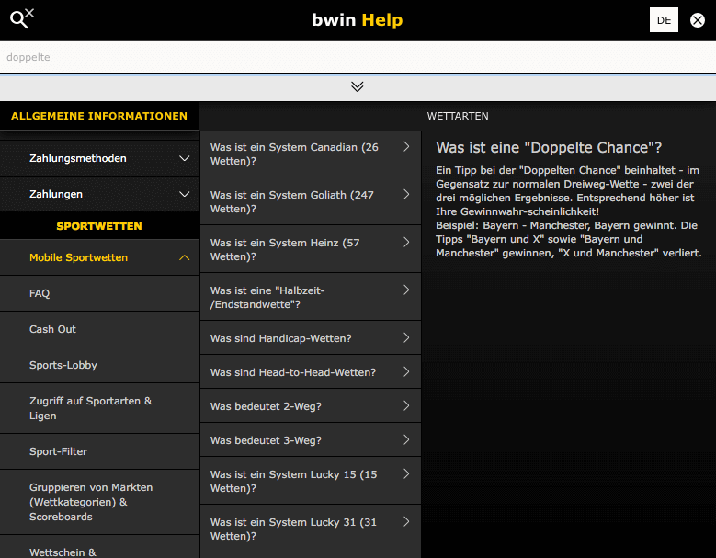Expand the Zahlungsmethoden chevron
Image resolution: width=716 pixels, height=558 pixels.
pyautogui.click(x=184, y=158)
